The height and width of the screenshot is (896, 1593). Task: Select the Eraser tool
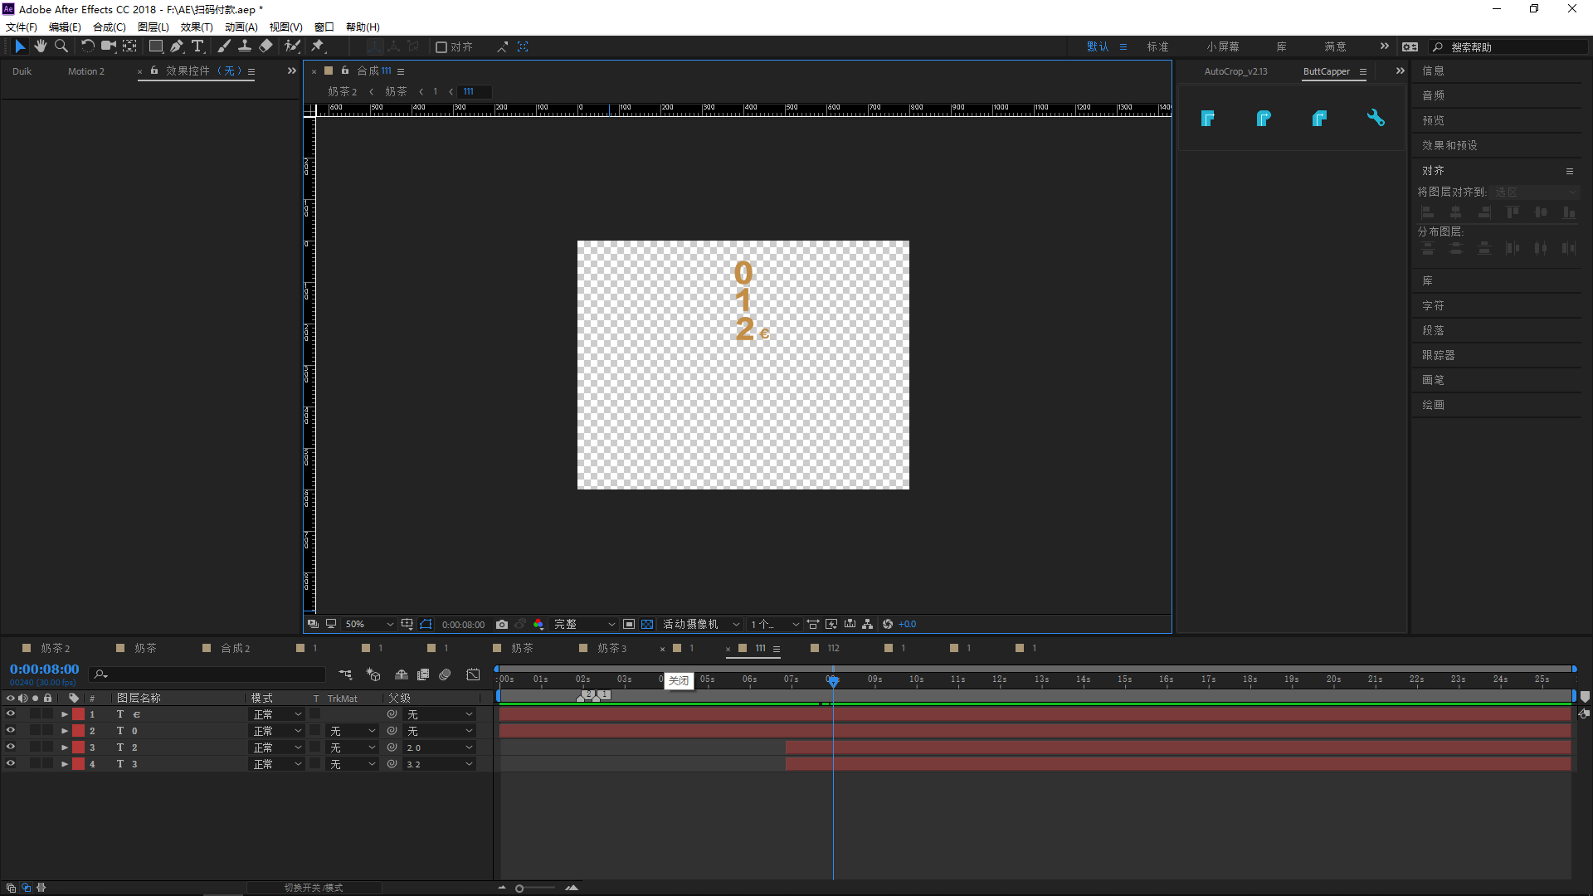tap(265, 46)
